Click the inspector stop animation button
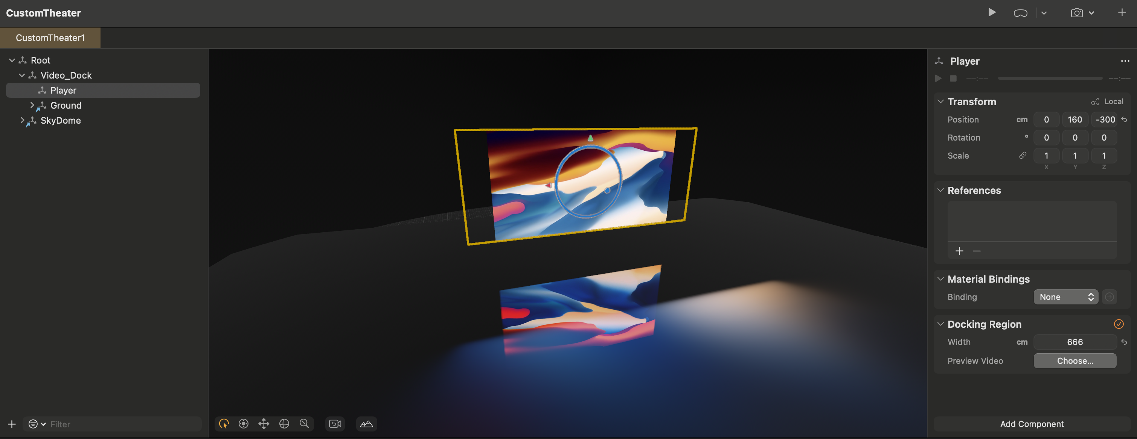The width and height of the screenshot is (1137, 439). (x=953, y=79)
